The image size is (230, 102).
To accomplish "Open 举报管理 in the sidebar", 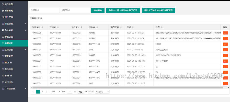I will pyautogui.click(x=14, y=56).
